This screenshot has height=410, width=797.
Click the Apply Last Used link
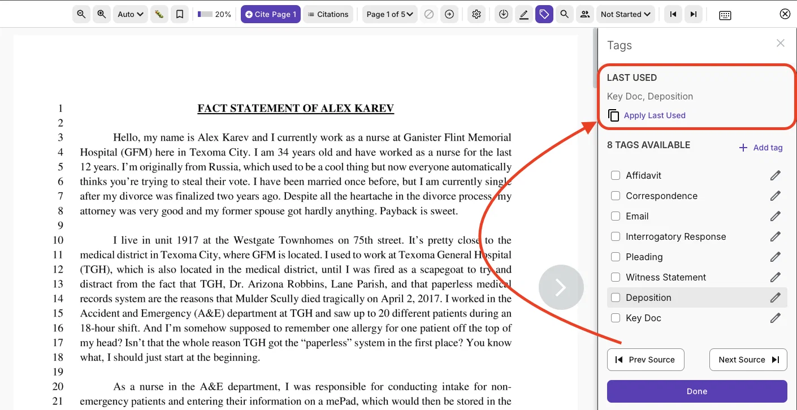[x=655, y=115]
